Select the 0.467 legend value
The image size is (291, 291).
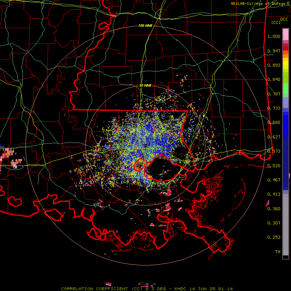[274, 180]
